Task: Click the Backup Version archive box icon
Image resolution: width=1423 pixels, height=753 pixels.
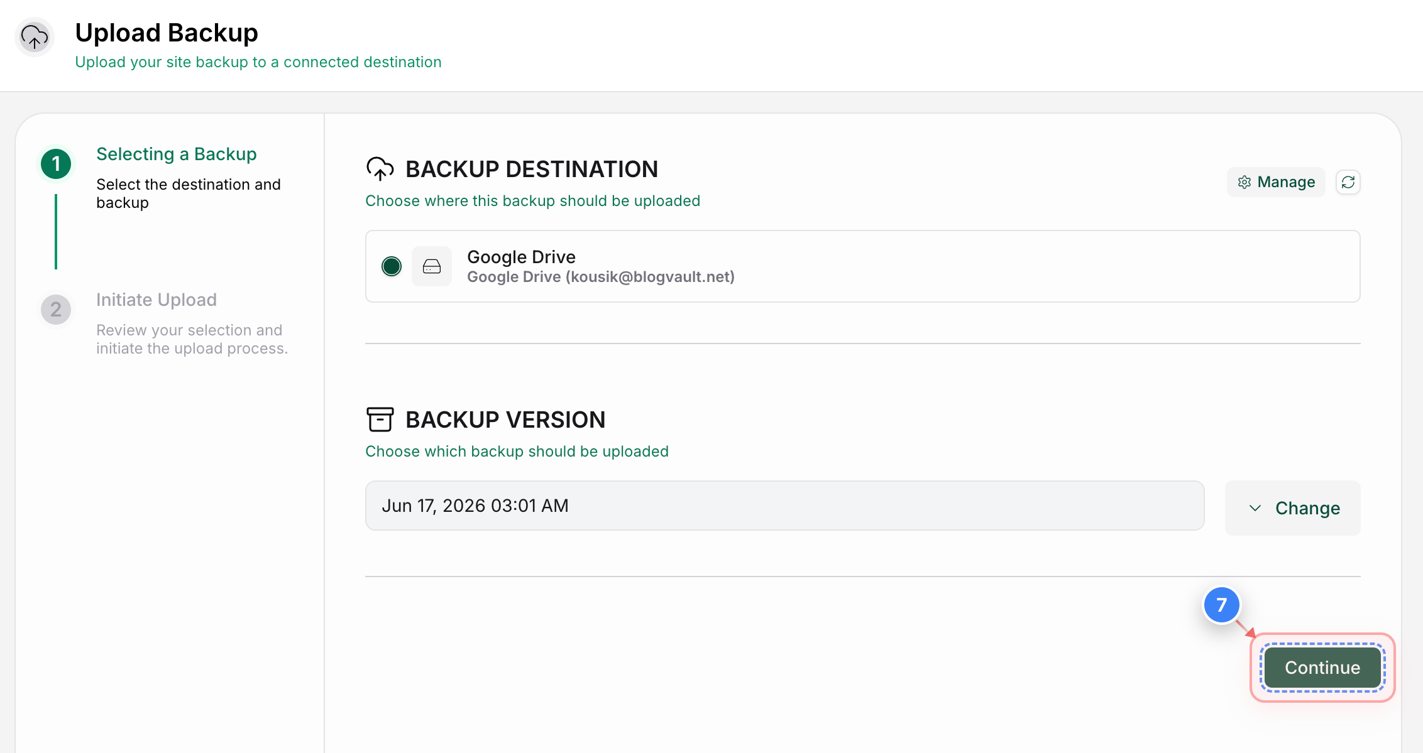Action: [380, 419]
